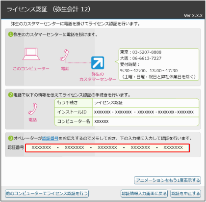Click the pink laptop computer icon

(x=31, y=54)
